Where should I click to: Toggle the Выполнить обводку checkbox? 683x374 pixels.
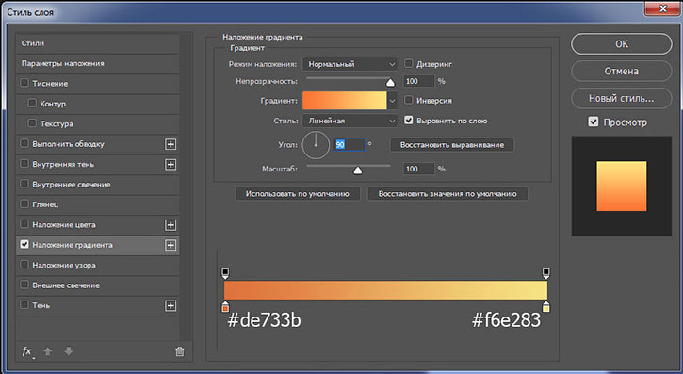point(24,143)
